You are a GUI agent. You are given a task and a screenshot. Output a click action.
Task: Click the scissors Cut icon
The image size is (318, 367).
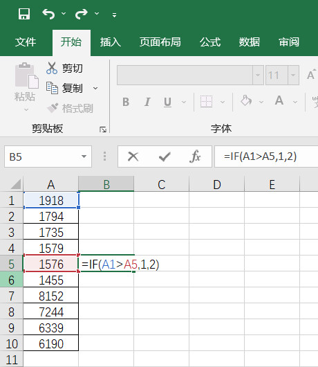pos(52,68)
